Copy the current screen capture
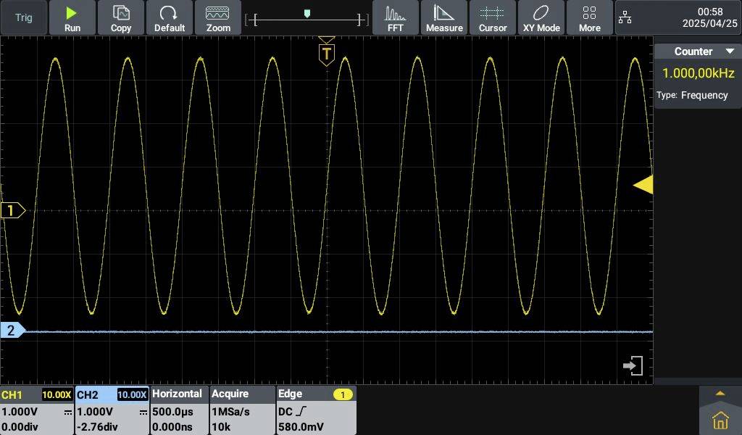The image size is (742, 435). (x=120, y=17)
